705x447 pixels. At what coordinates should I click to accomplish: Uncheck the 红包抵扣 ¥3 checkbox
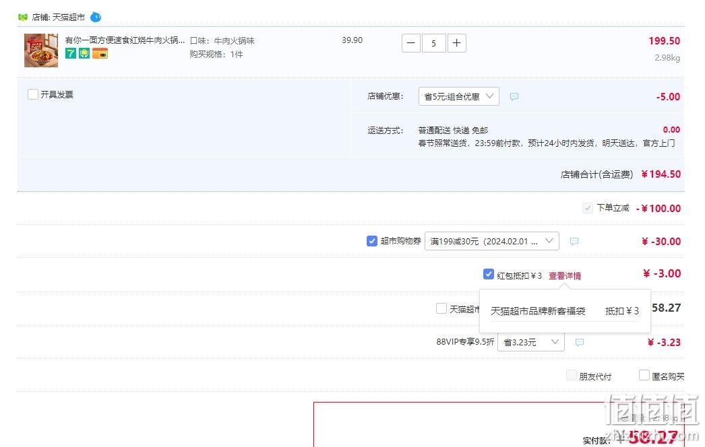pos(488,274)
